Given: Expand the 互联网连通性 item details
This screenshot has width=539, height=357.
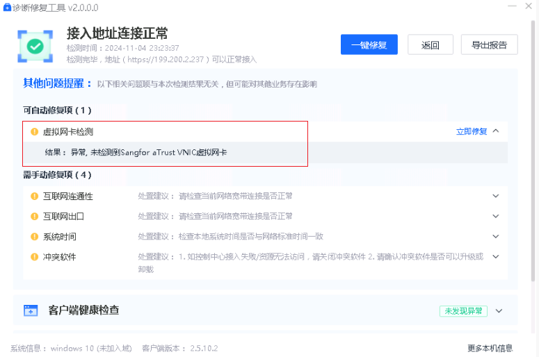Looking at the screenshot, I should [x=496, y=196].
